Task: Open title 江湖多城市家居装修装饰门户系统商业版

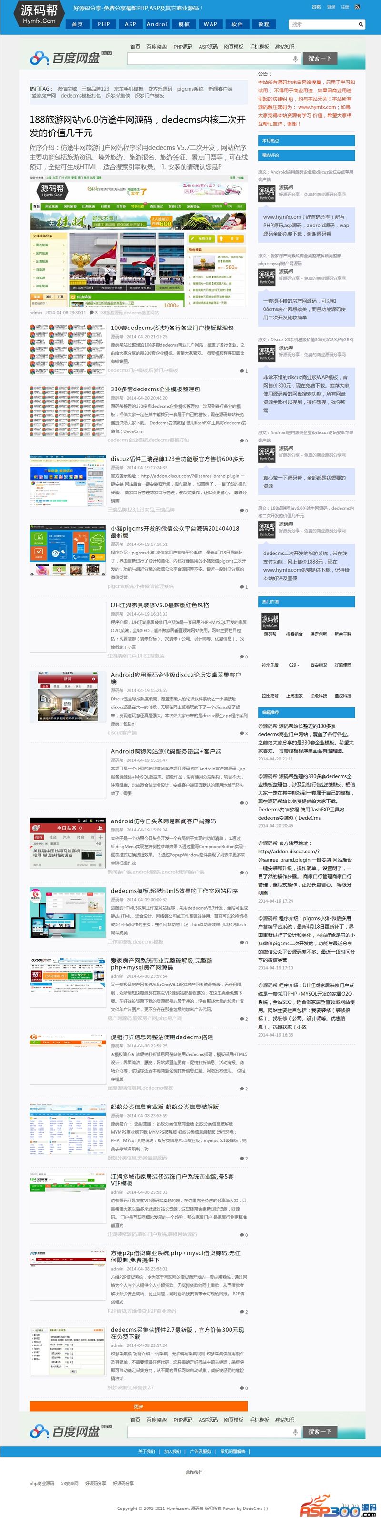Action: pos(172,1180)
